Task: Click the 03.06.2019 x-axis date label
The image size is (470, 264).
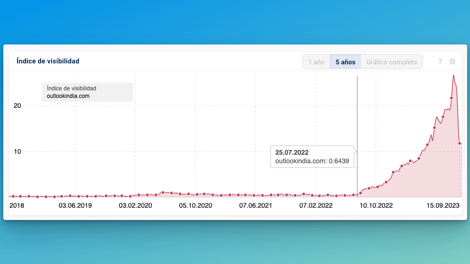Action: point(75,206)
